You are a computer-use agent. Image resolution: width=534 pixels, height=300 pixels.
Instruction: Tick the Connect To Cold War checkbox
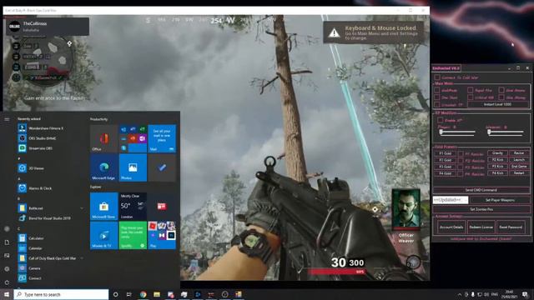coord(437,77)
